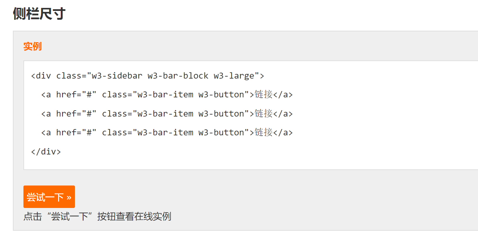
Task: Click href="#" in the first anchor line
Action: coord(76,95)
